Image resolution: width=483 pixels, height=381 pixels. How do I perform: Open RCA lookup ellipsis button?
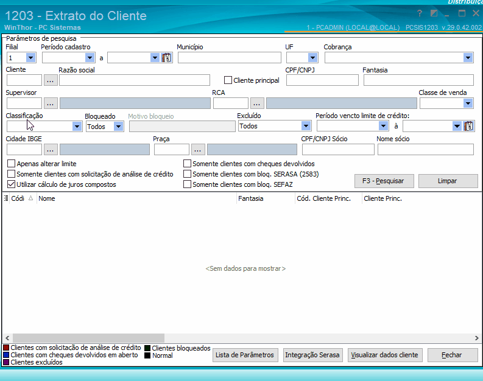tap(257, 103)
